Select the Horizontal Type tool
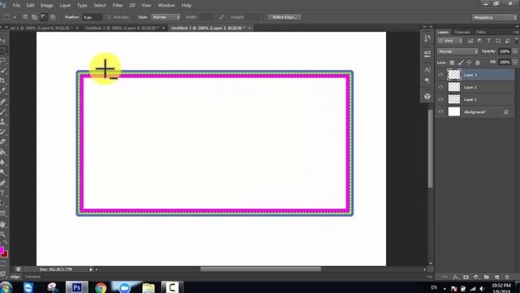The image size is (520, 293). point(3,193)
